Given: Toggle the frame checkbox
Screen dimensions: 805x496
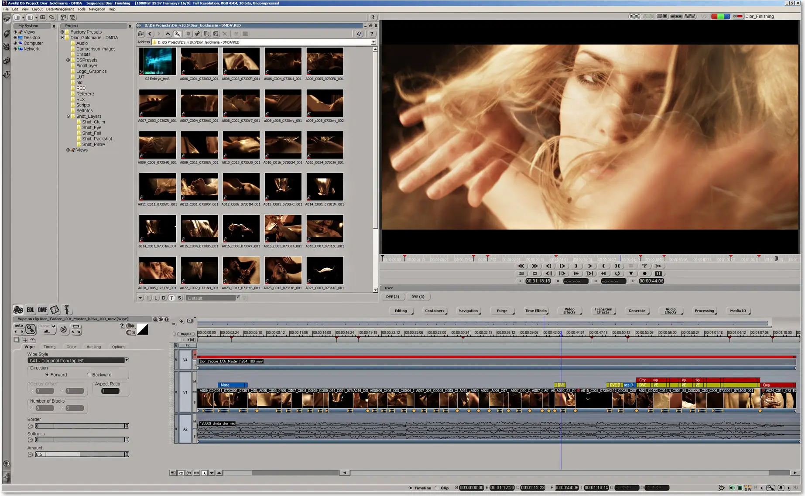Looking at the screenshot, I should tap(54, 326).
